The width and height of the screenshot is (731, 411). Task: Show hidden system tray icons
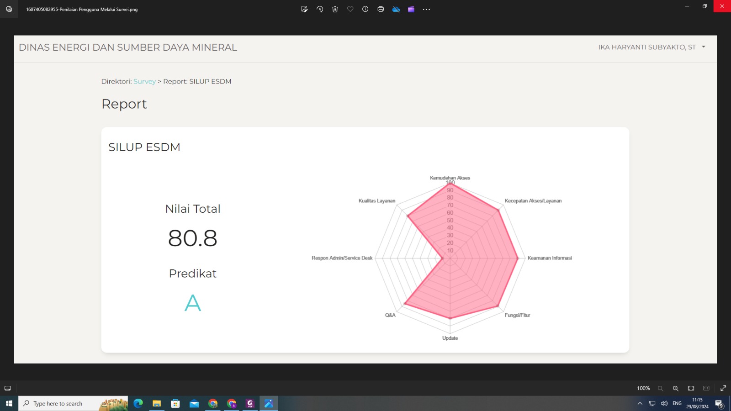pyautogui.click(x=640, y=404)
